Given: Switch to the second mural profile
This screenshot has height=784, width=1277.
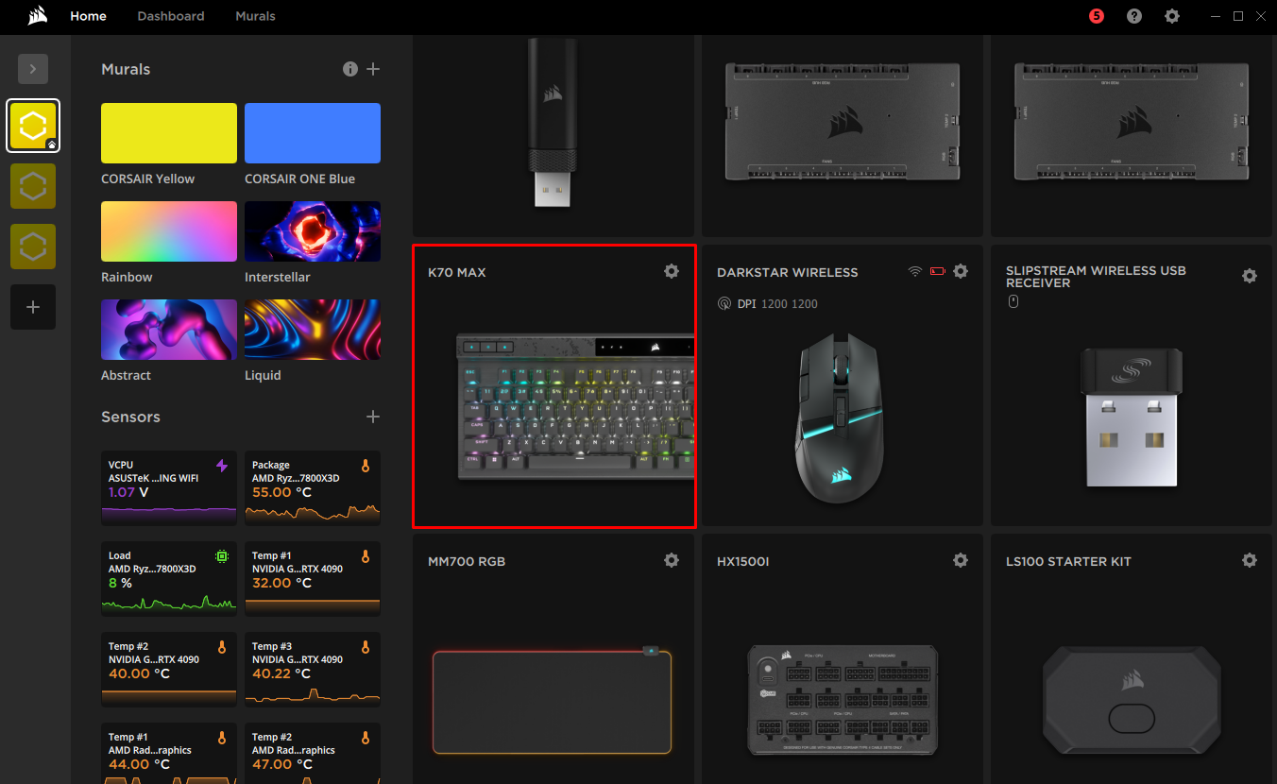Looking at the screenshot, I should click(x=32, y=185).
